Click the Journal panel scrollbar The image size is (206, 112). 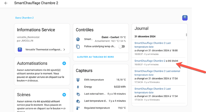(186, 35)
